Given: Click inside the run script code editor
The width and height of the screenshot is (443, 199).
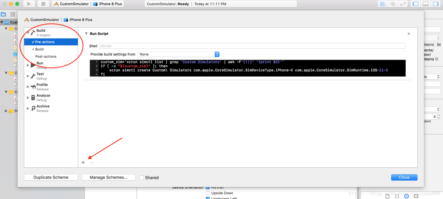Looking at the screenshot, I should coord(248,68).
